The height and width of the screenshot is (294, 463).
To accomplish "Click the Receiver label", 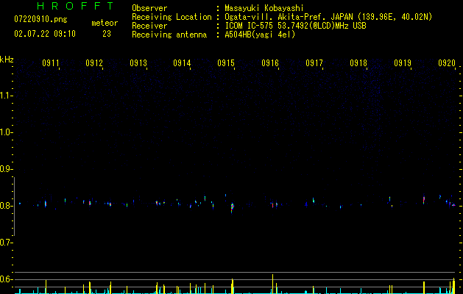I will [149, 26].
